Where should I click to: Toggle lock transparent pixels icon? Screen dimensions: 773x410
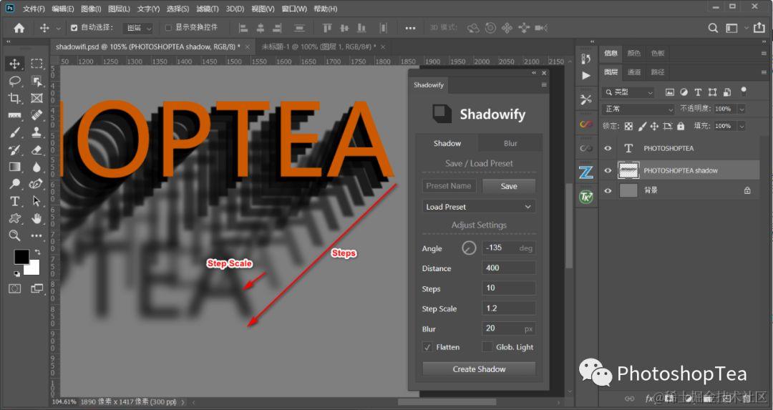click(628, 126)
